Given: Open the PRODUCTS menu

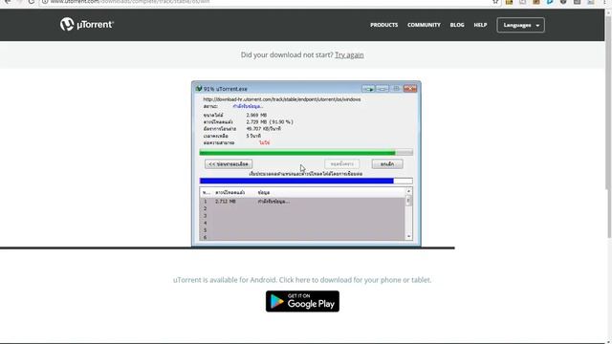Looking at the screenshot, I should pyautogui.click(x=384, y=25).
